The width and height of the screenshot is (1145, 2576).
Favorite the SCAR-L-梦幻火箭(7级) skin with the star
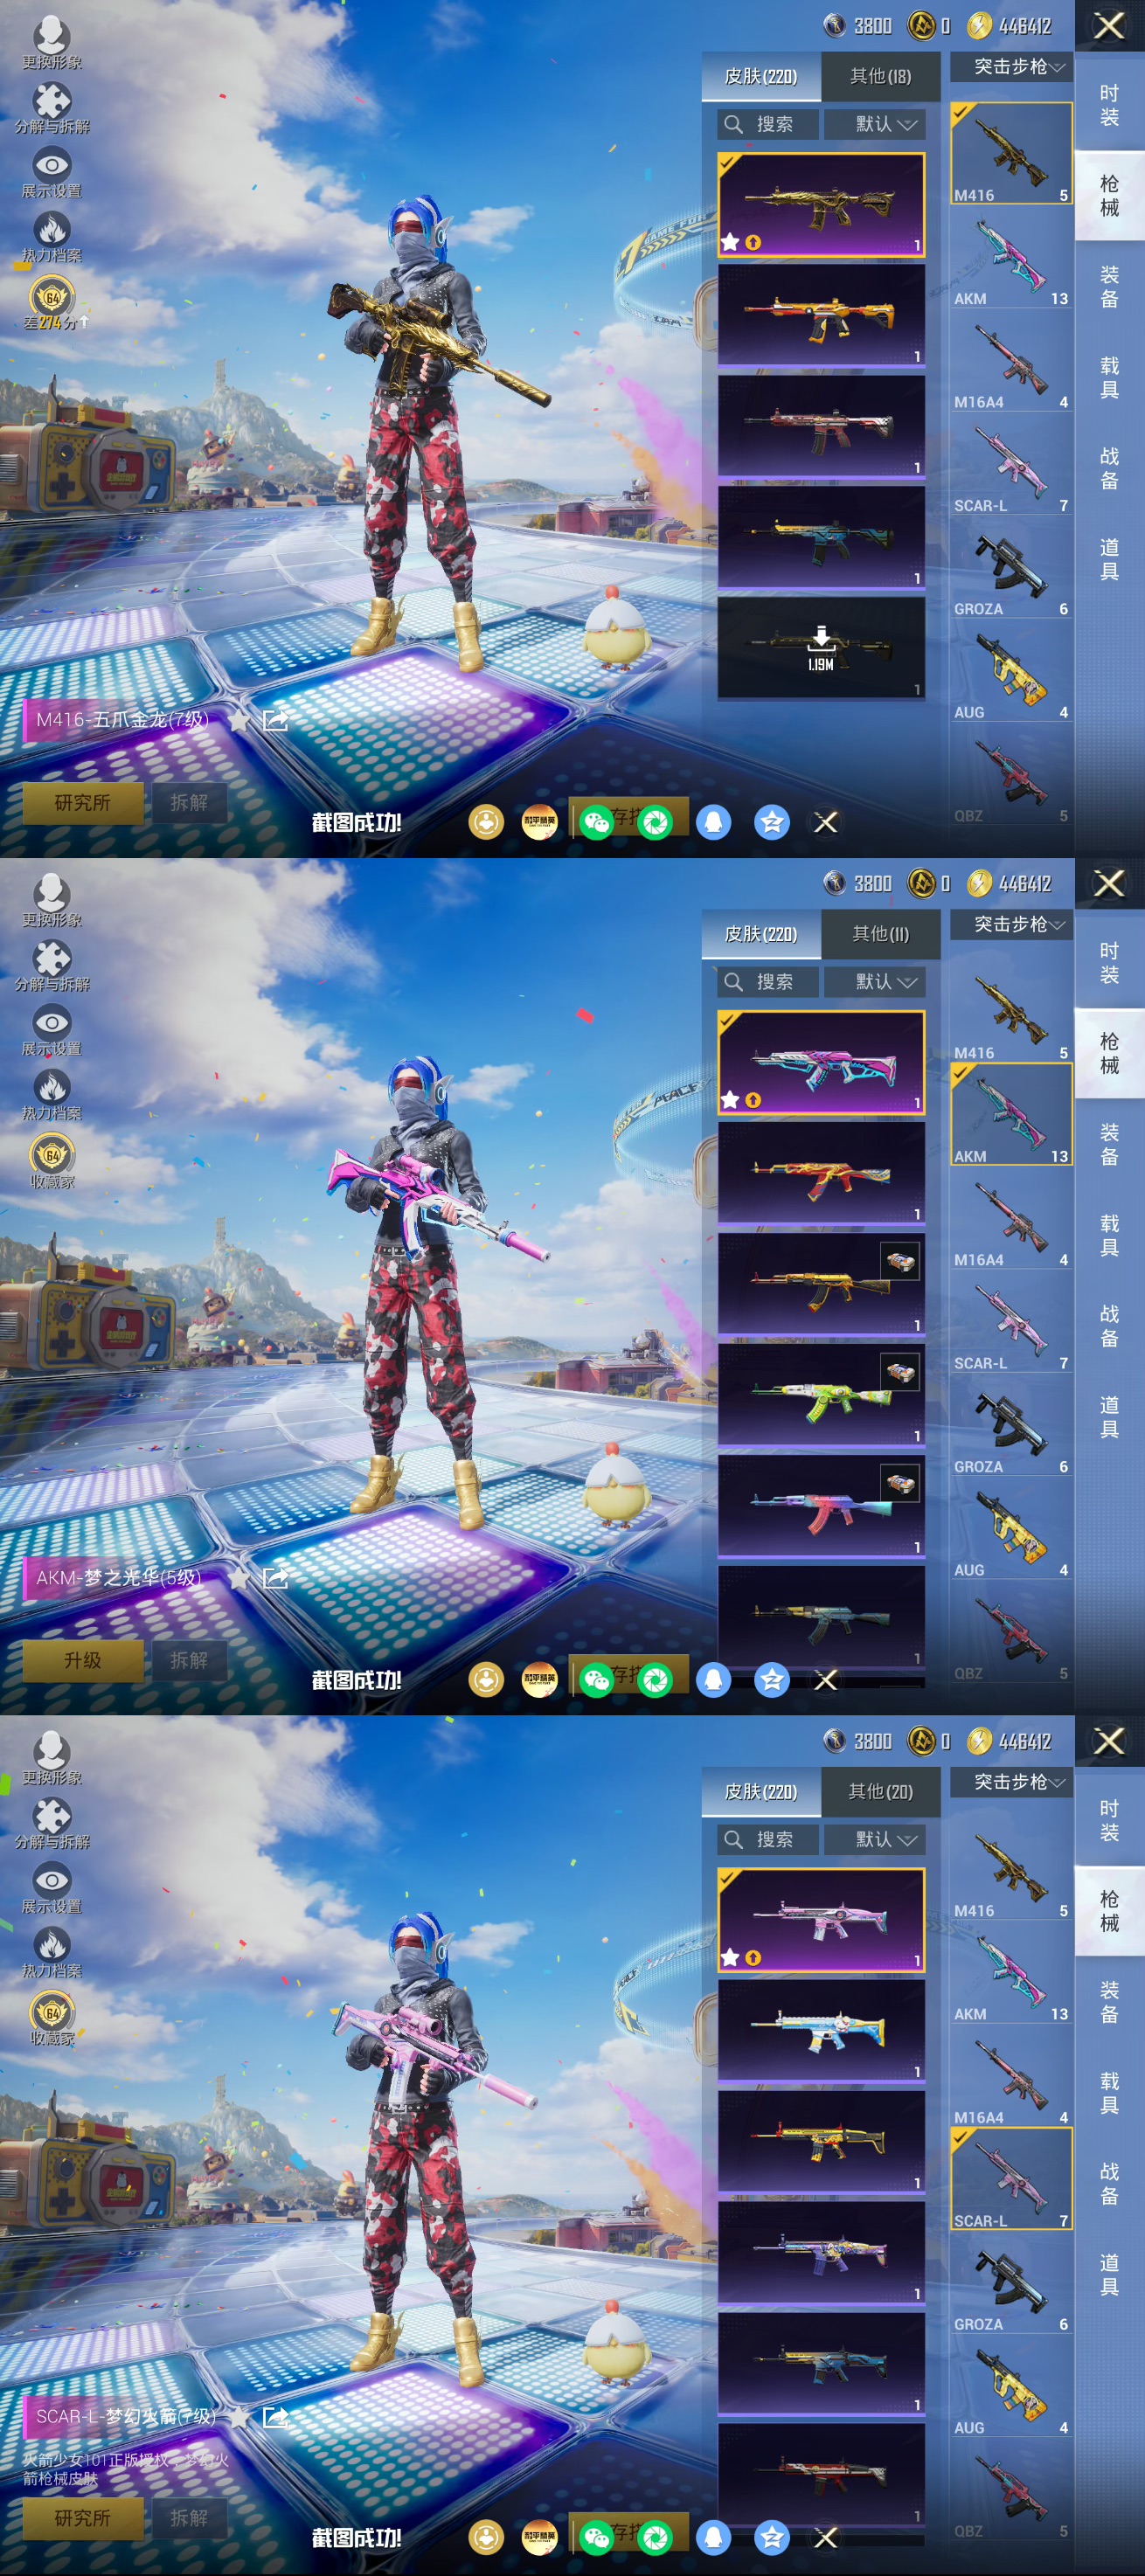240,2418
